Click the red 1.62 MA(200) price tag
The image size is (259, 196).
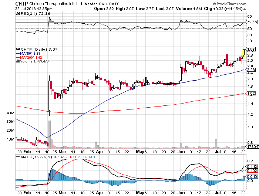251,94
